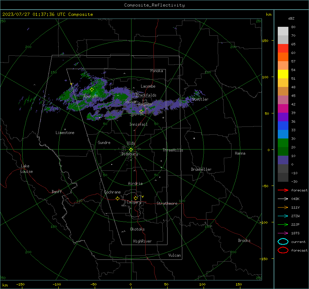Screen dimensions: 309x289
Task: Click the cyan 27ZW arrow in legend
Action: [x=283, y=216]
